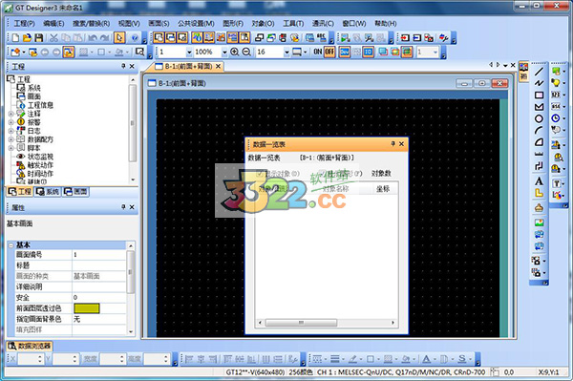
Task: Switch to the 系统 tab
Action: (48, 192)
